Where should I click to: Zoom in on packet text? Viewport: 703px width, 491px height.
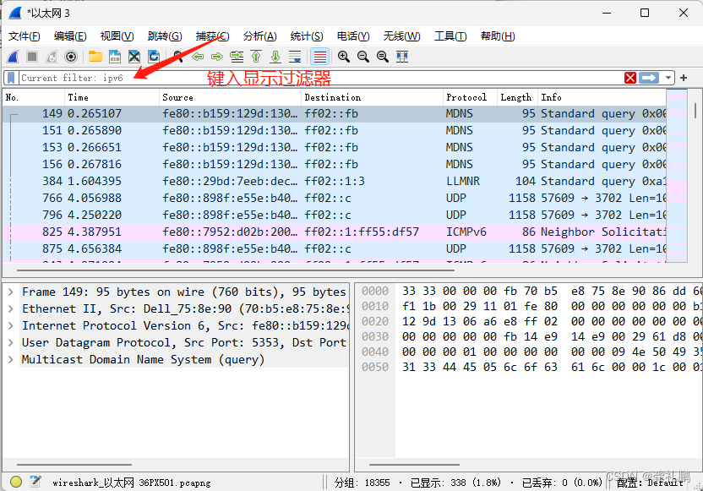click(344, 57)
